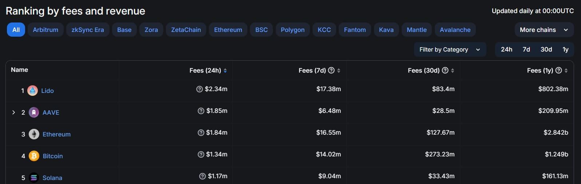Choose the 30d time period button
The image size is (581, 184).
[x=546, y=49]
